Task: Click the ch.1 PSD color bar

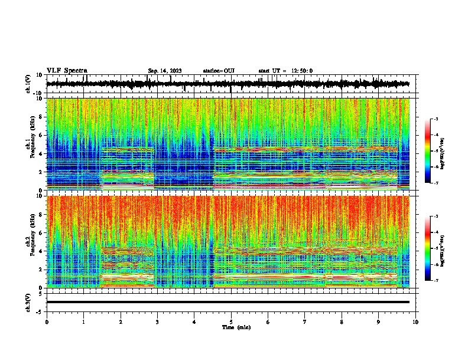Action: [x=428, y=151]
